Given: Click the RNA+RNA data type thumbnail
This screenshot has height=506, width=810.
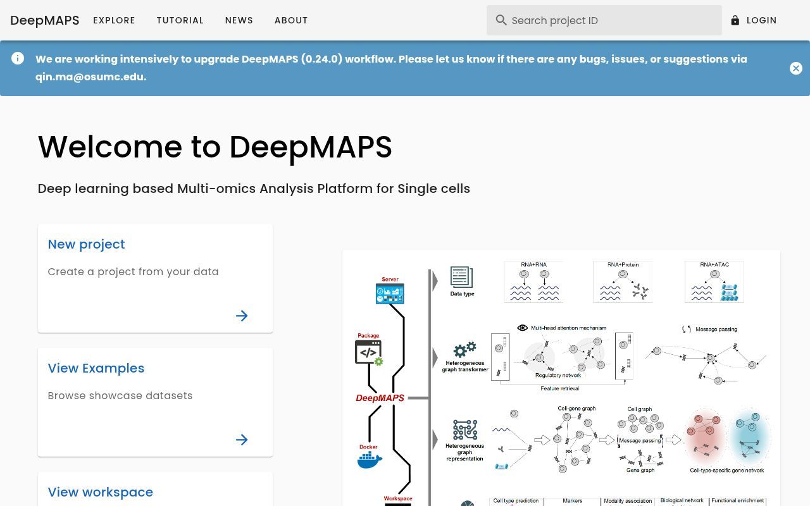Looking at the screenshot, I should (533, 282).
